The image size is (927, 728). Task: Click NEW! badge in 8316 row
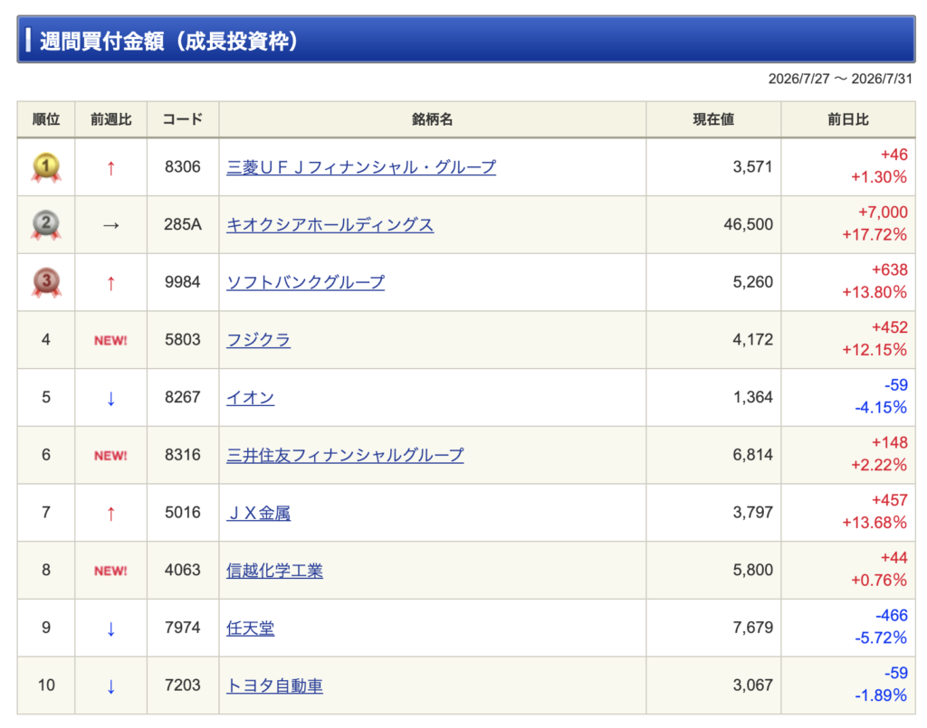click(110, 456)
